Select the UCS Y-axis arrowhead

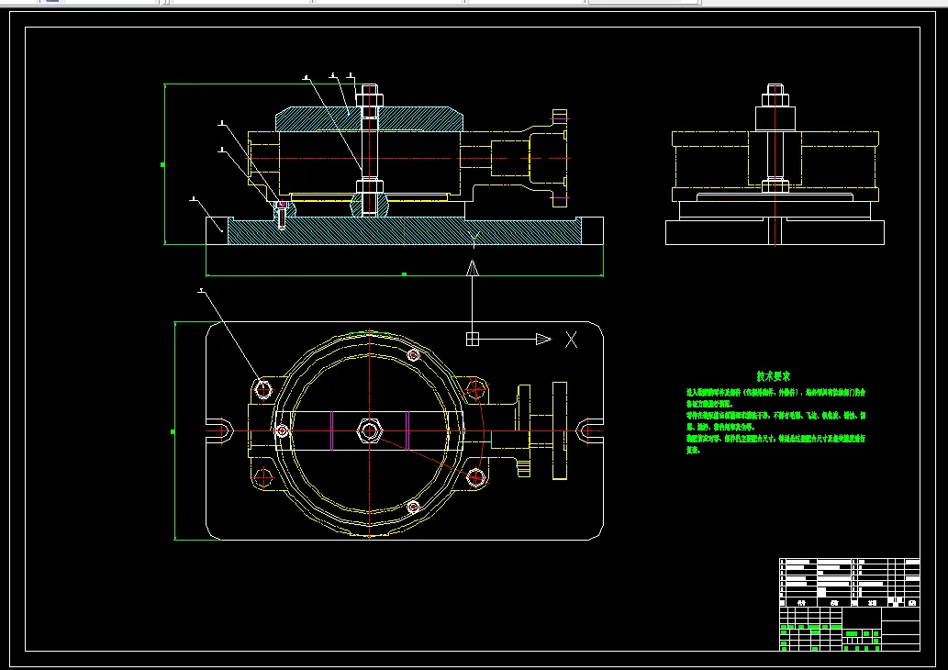[x=473, y=268]
